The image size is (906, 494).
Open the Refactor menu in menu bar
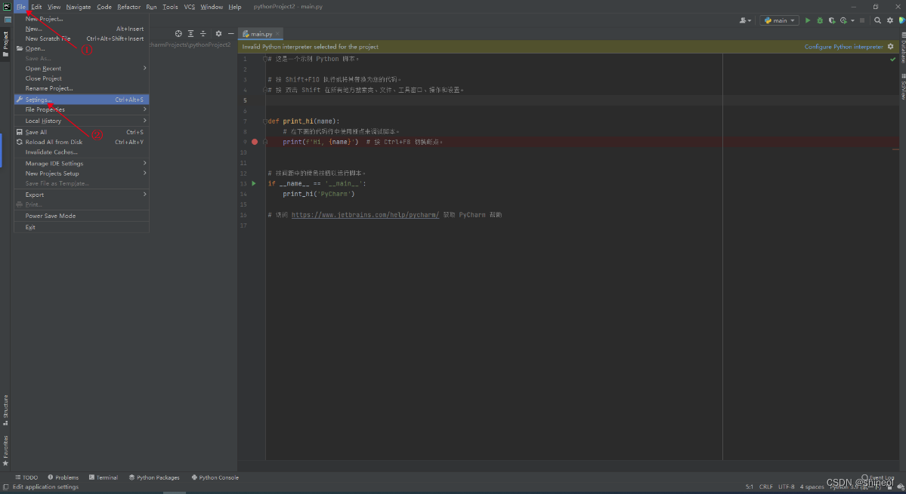(x=129, y=7)
